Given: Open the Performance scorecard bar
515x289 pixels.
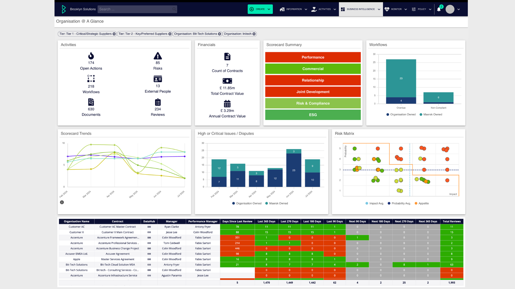Looking at the screenshot, I should (313, 57).
